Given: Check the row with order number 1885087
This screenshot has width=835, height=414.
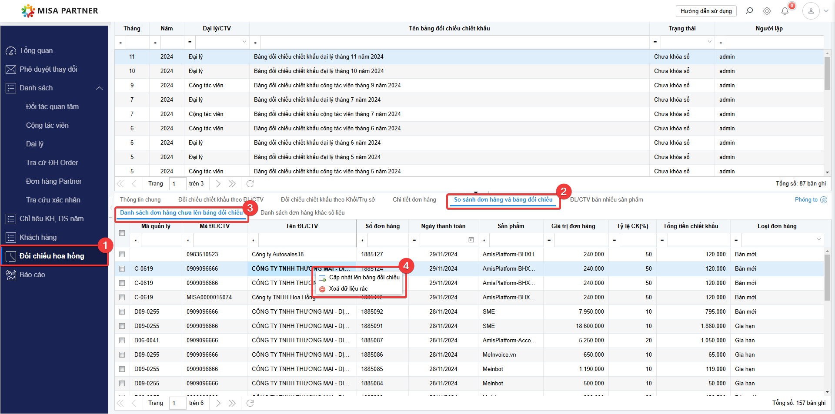Looking at the screenshot, I should click(x=122, y=341).
